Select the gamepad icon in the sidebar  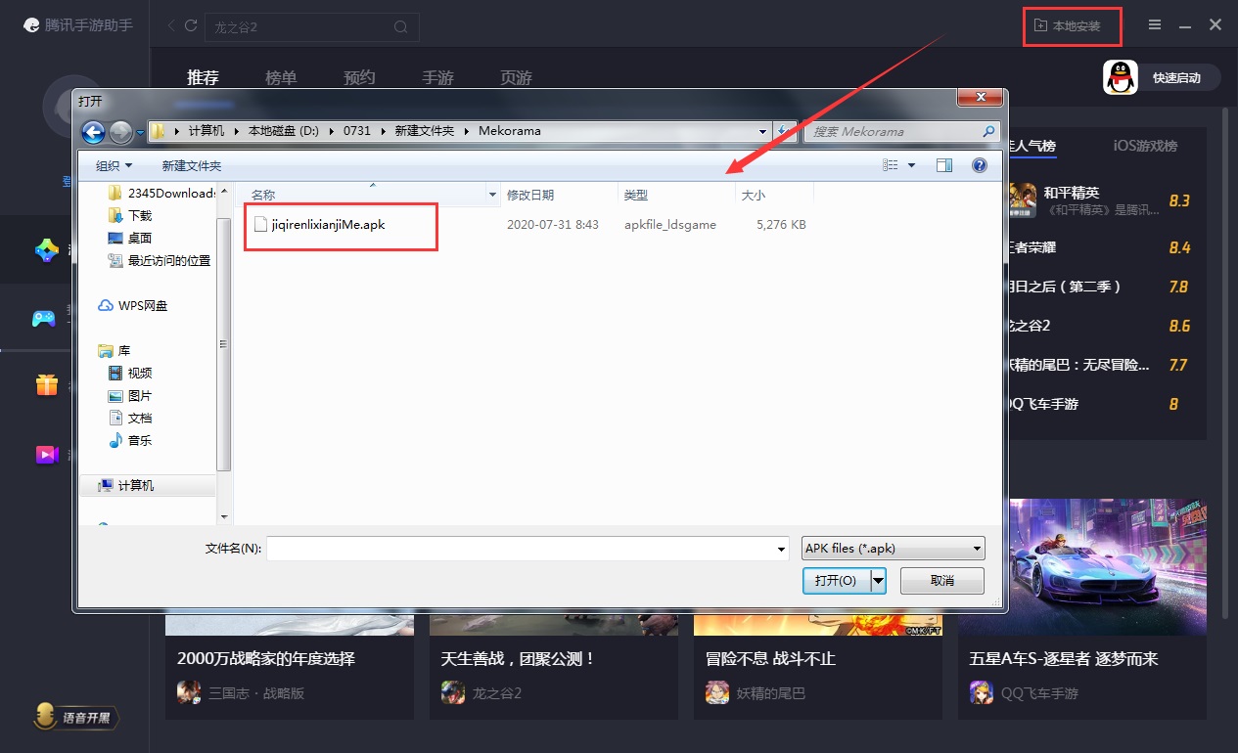(46, 318)
